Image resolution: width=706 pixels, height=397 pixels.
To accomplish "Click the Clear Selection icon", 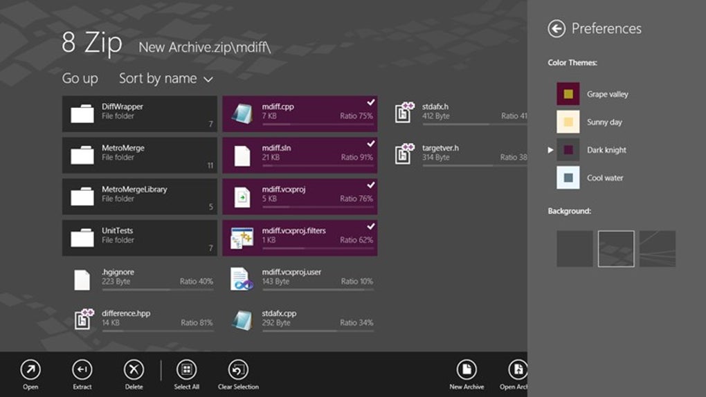I will (238, 370).
